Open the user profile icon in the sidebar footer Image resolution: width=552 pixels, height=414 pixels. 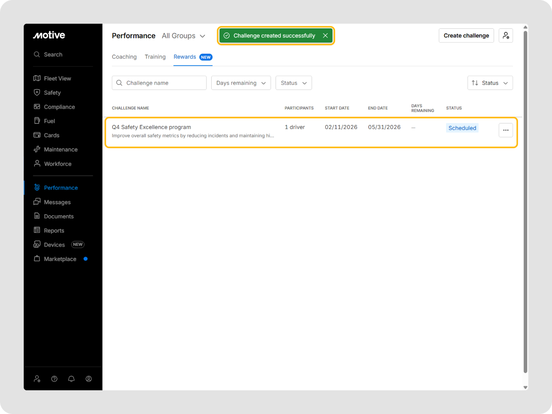[x=89, y=379]
